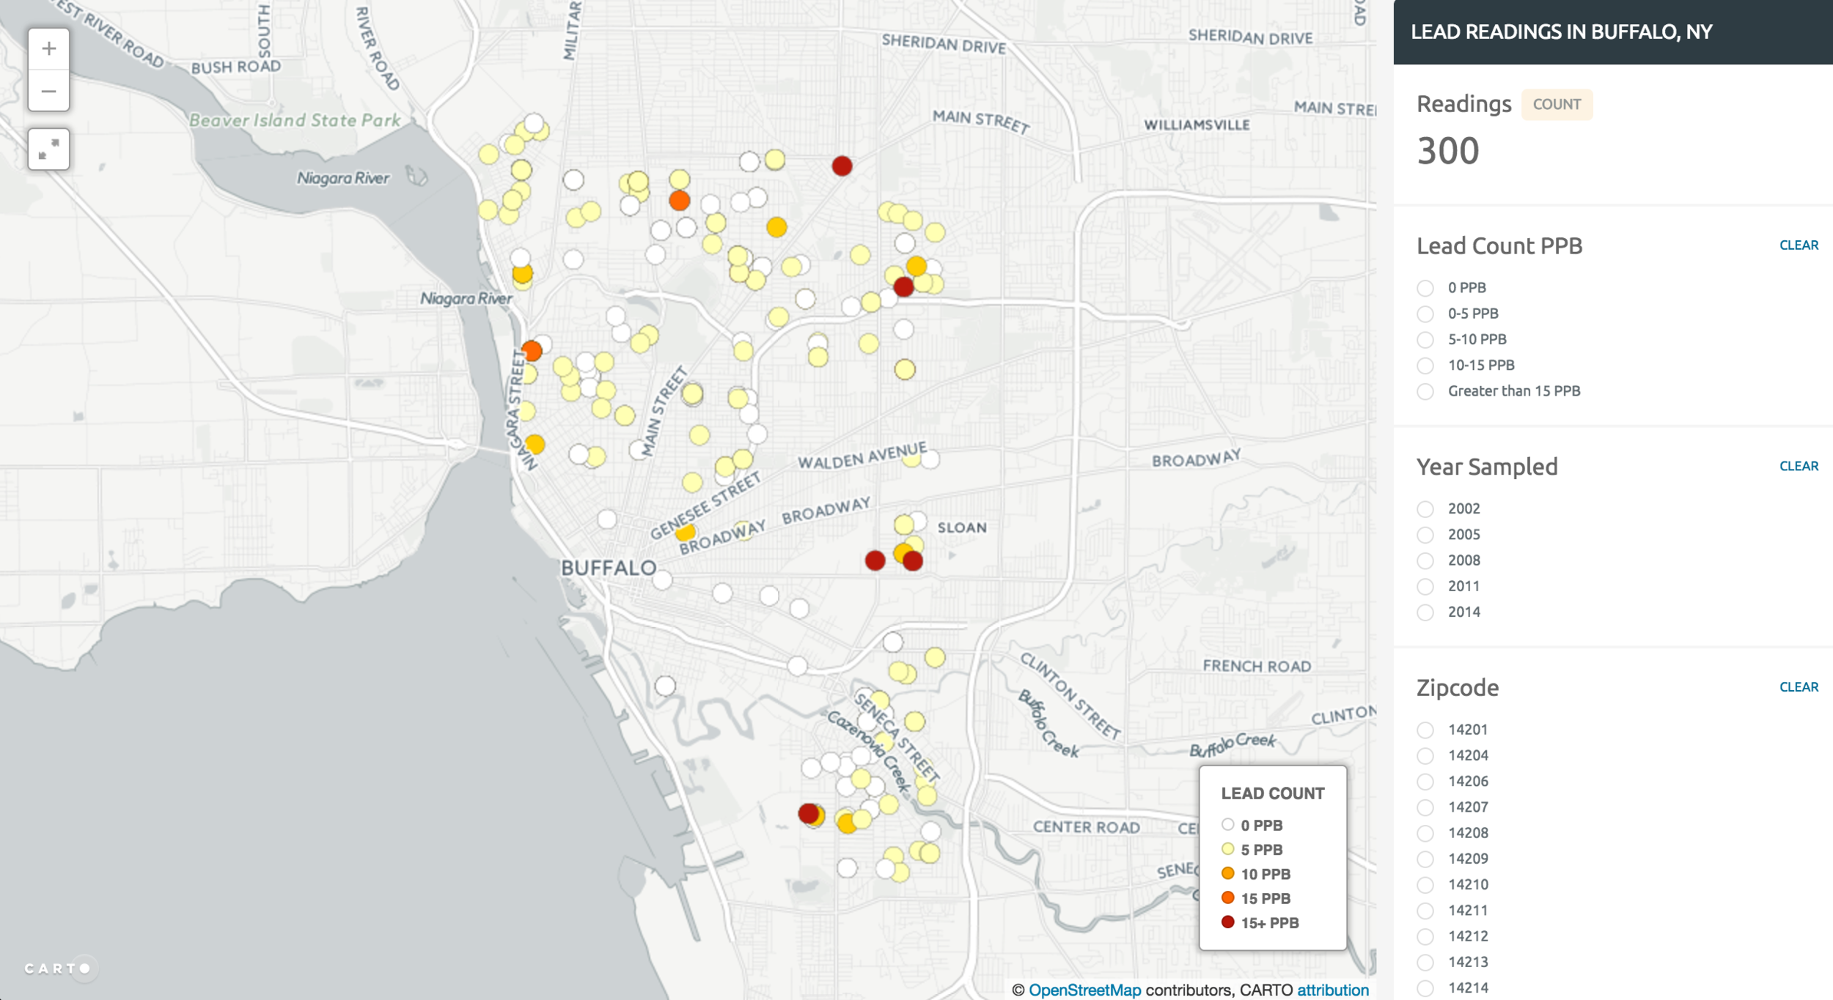This screenshot has height=1000, width=1833.
Task: Clear the Year Sampled filter
Action: coord(1799,466)
